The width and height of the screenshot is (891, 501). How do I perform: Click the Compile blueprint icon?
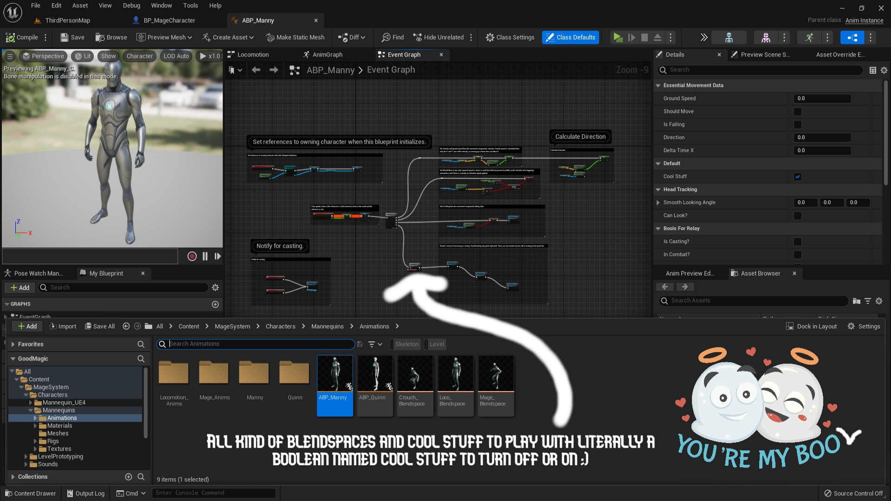point(10,37)
